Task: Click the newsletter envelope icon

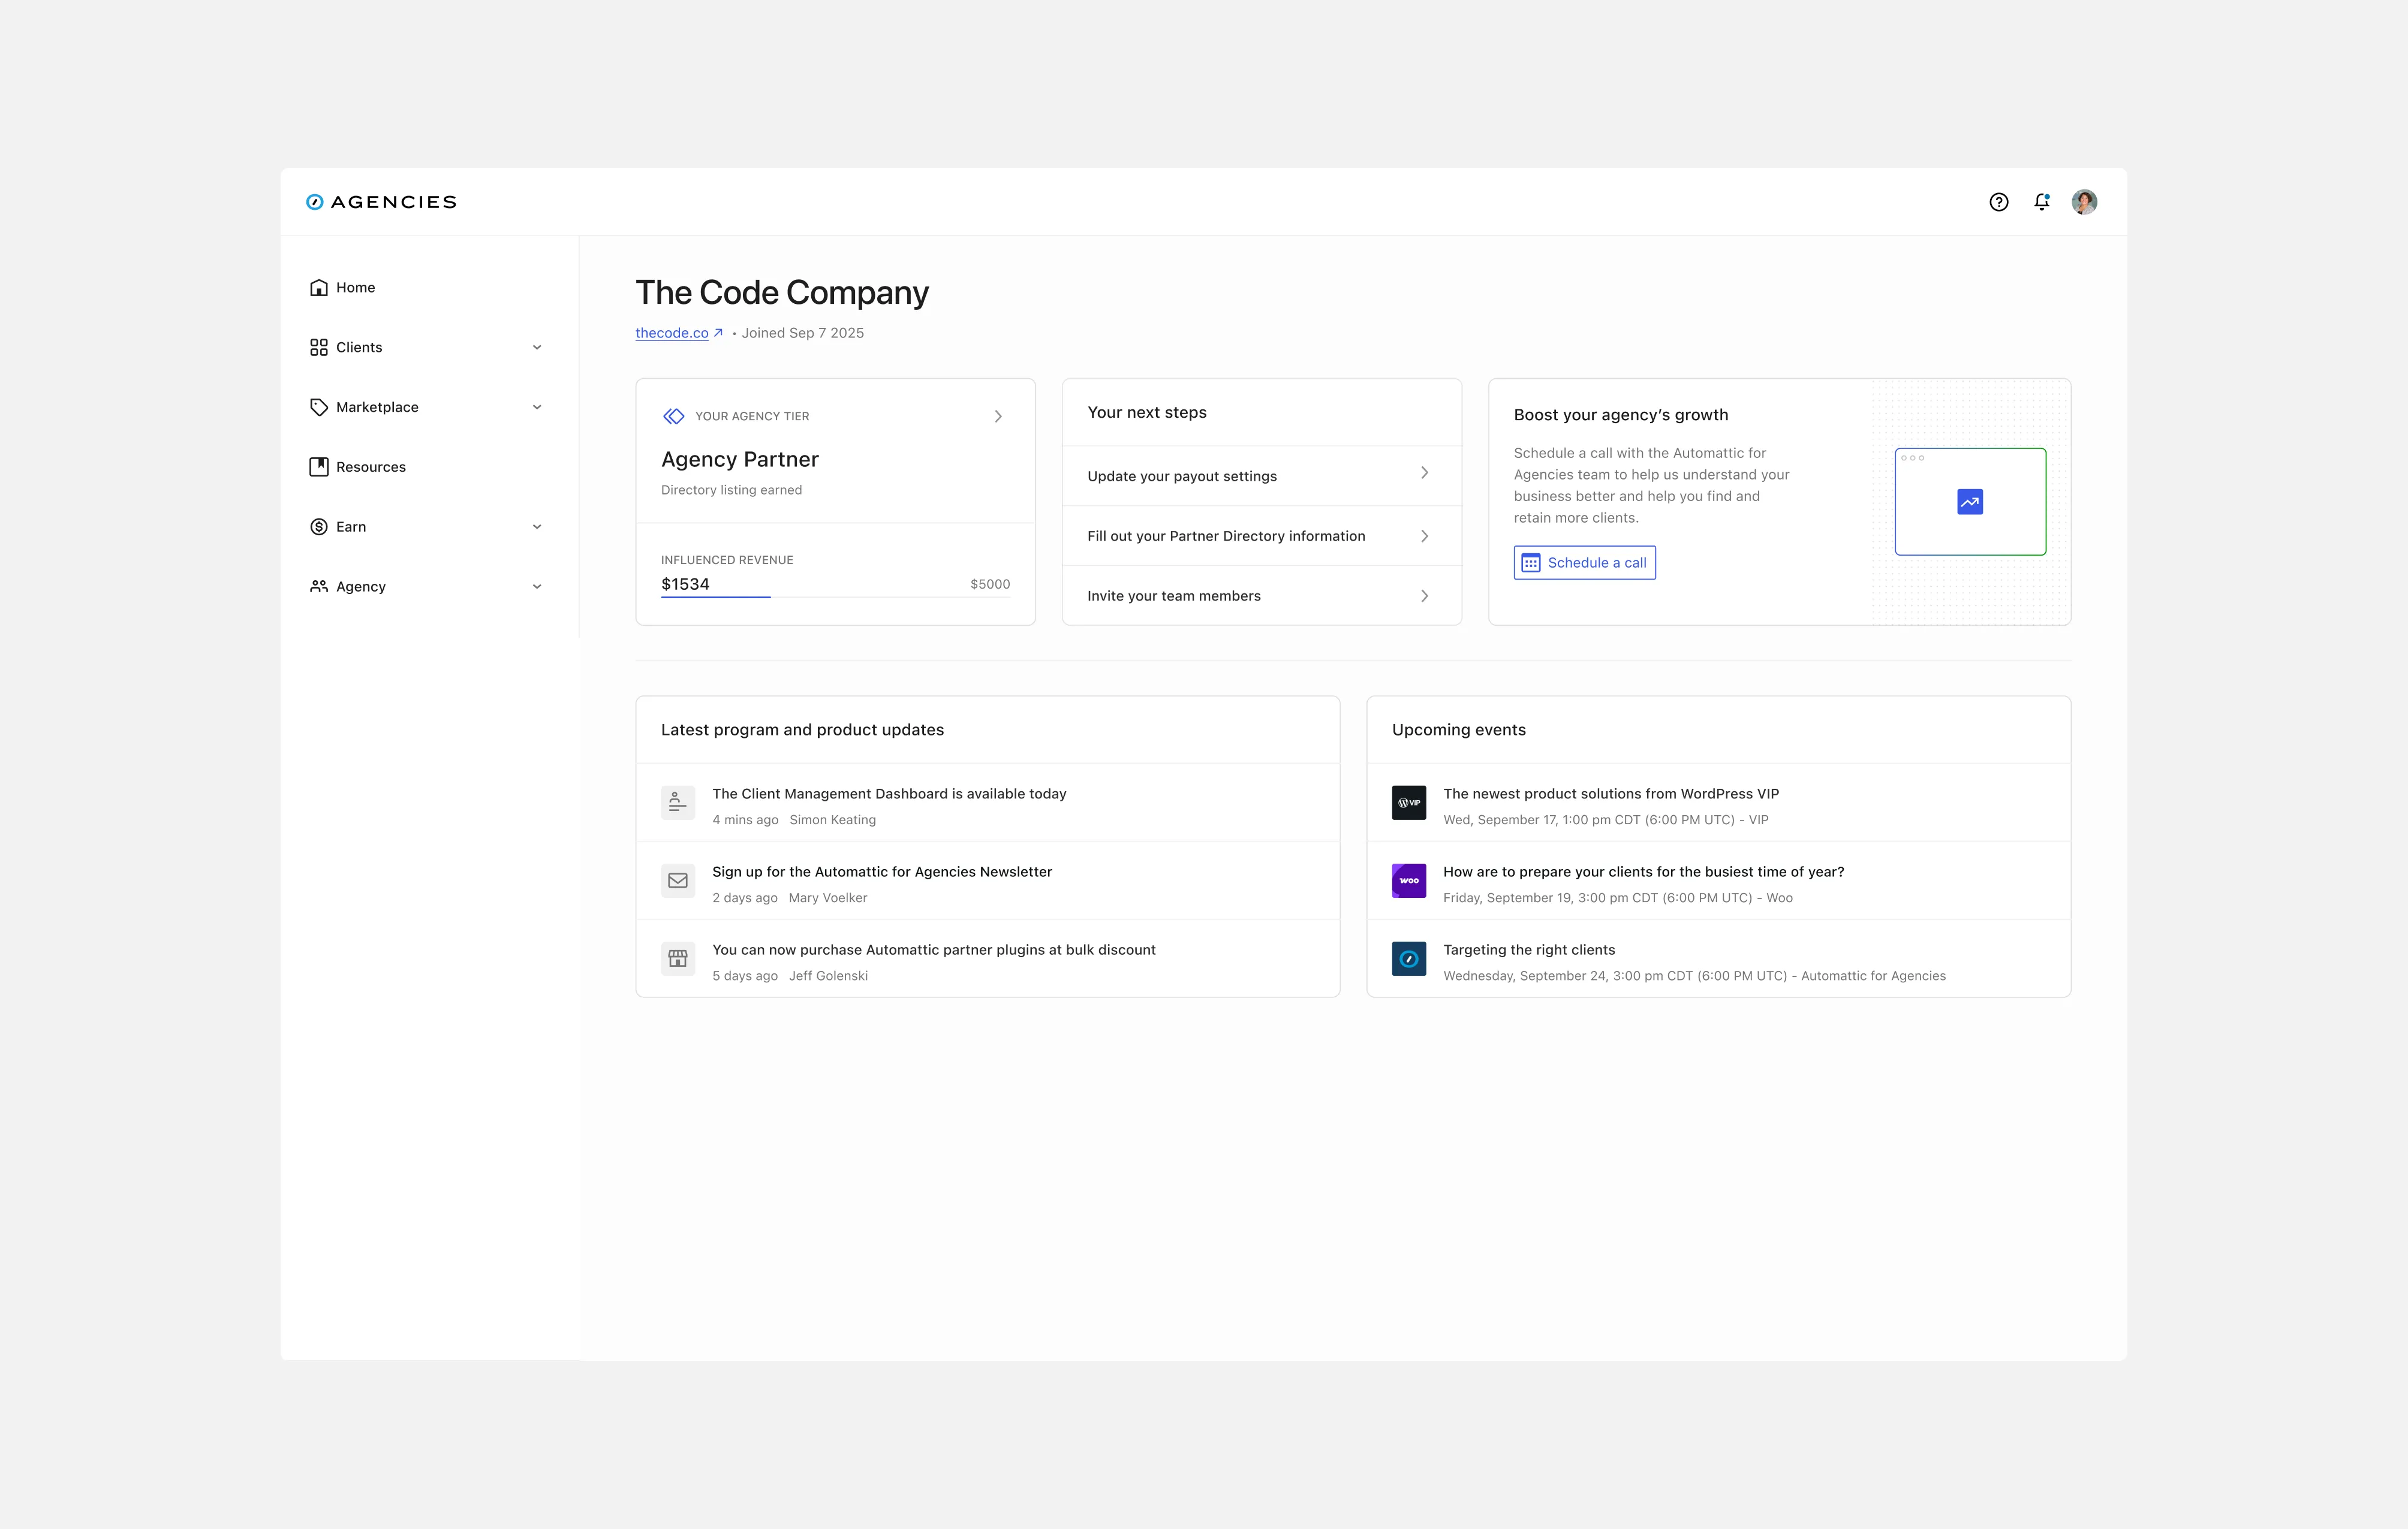Action: [x=677, y=880]
